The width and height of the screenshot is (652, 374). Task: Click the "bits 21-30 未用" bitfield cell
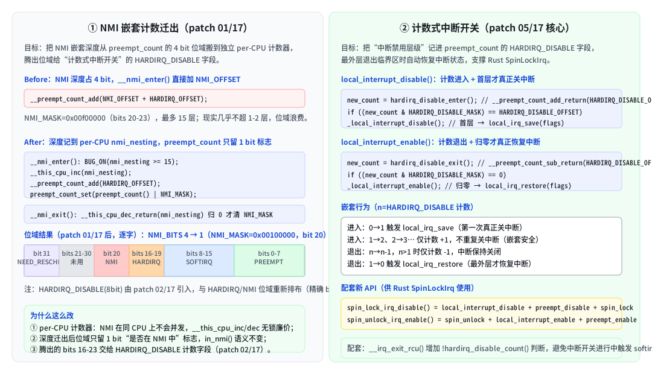[77, 261]
